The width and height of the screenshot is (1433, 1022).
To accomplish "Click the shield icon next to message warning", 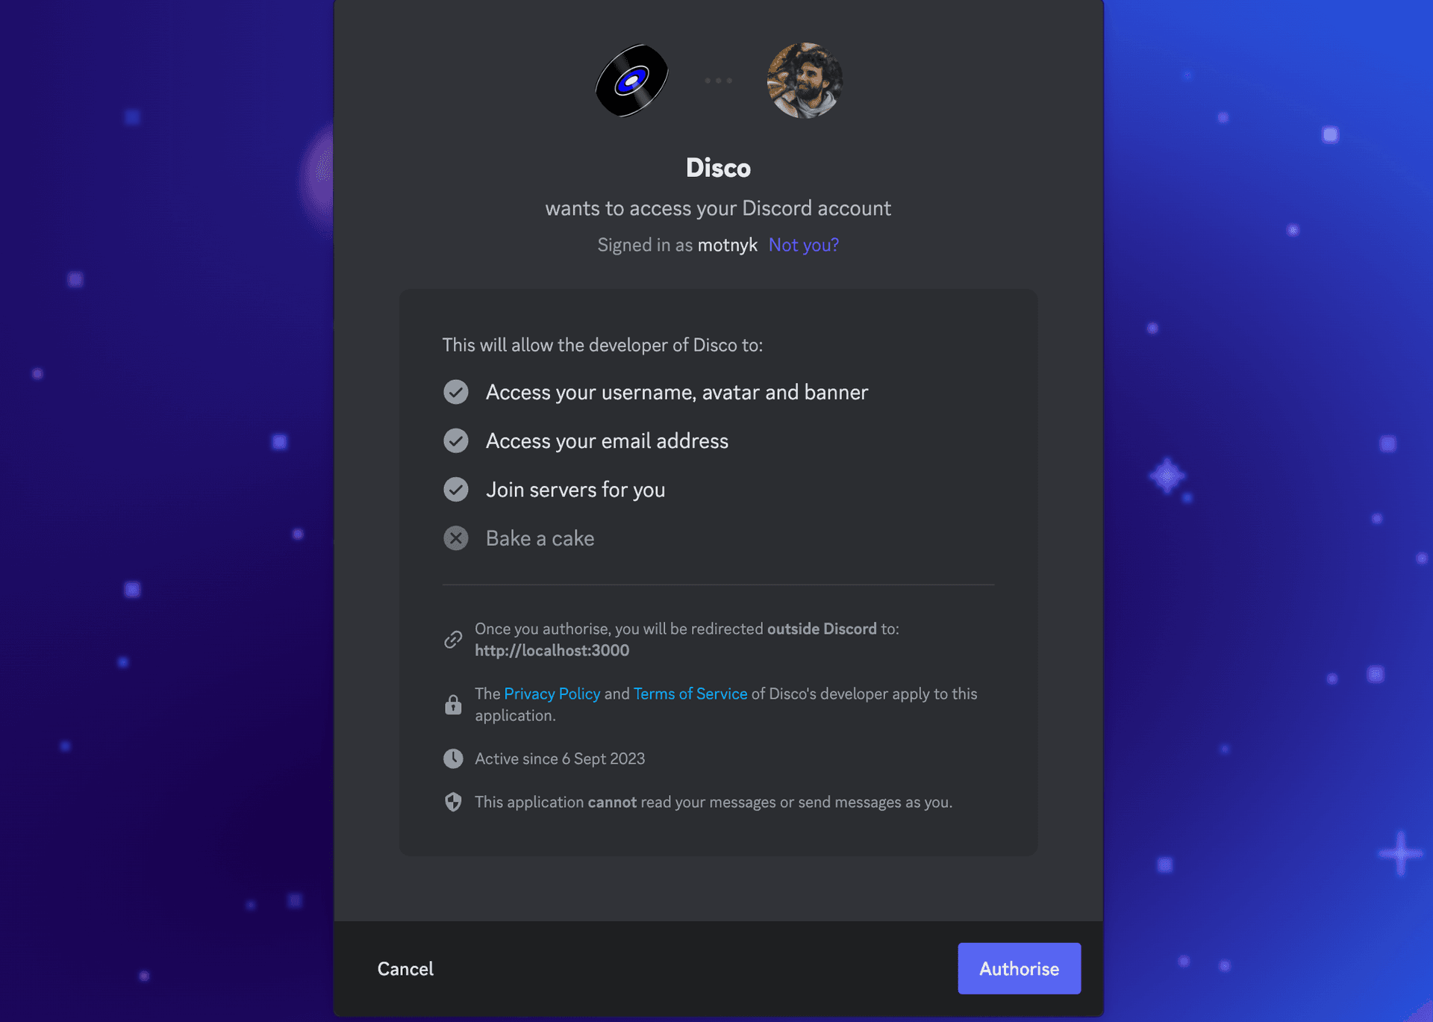I will click(x=452, y=800).
